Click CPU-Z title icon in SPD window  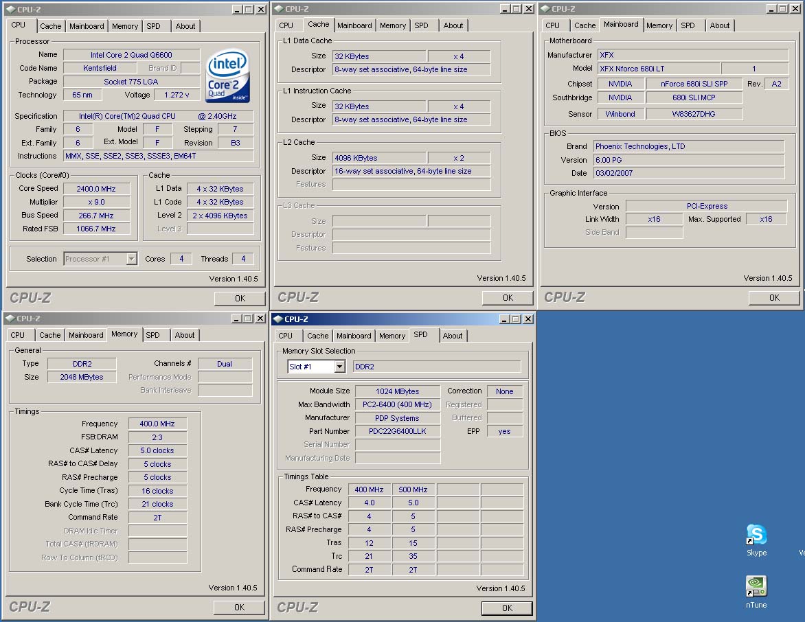point(277,319)
